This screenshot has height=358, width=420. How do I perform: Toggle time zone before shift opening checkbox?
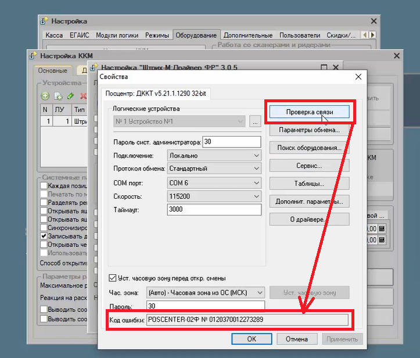(113, 278)
